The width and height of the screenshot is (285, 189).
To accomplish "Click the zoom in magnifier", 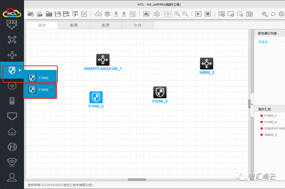I will click(x=177, y=14).
